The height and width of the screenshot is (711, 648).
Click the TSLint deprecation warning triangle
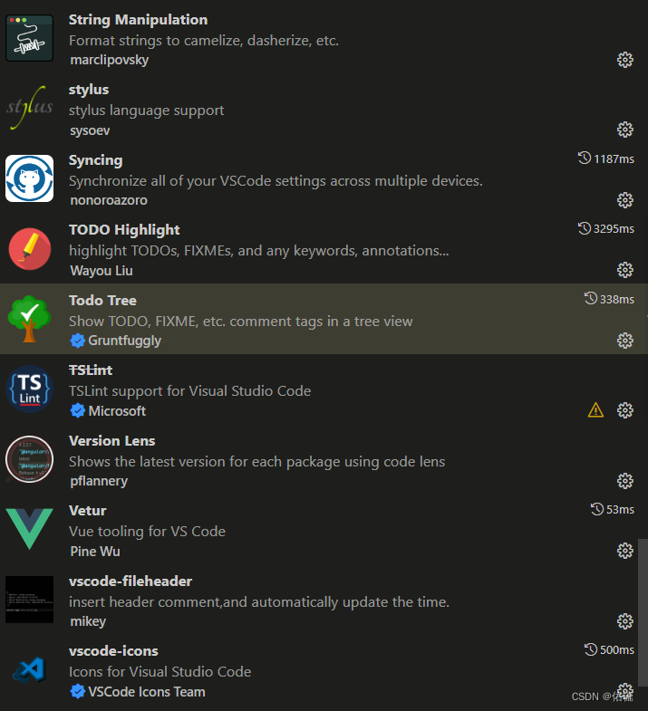click(595, 410)
